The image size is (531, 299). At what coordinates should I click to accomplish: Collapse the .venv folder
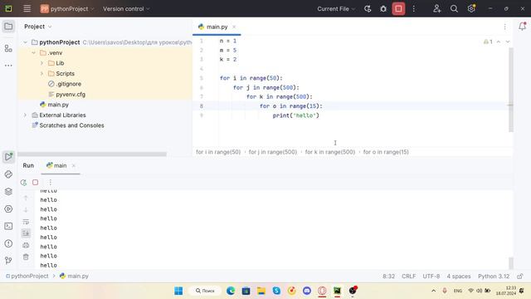coord(33,53)
